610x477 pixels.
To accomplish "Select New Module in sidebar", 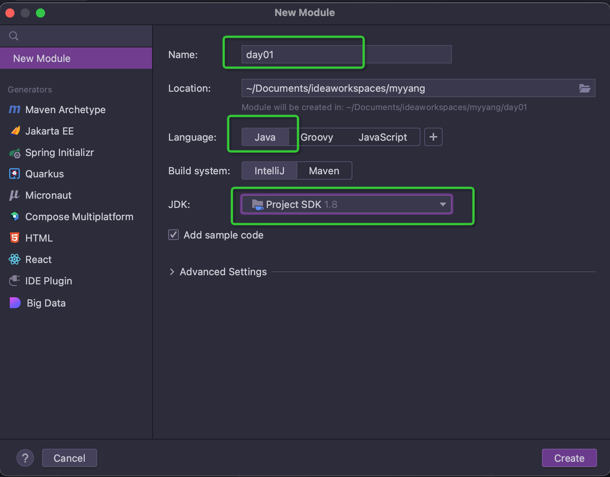I will (76, 58).
